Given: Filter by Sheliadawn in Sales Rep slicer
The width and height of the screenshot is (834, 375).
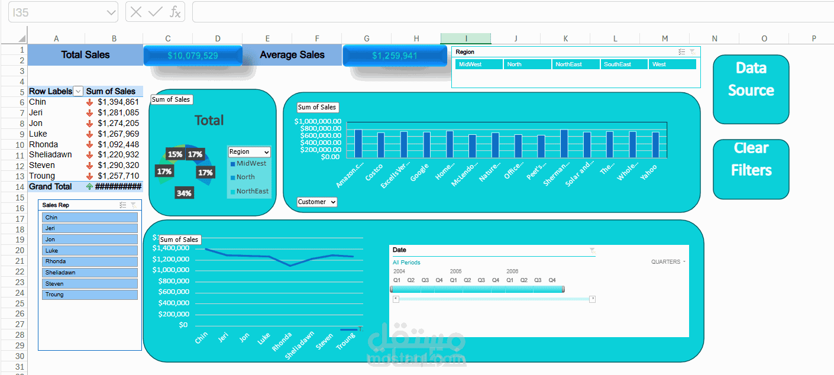Looking at the screenshot, I should click(90, 273).
